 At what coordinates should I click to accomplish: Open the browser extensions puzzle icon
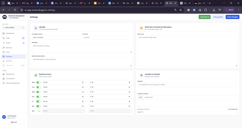205,10
